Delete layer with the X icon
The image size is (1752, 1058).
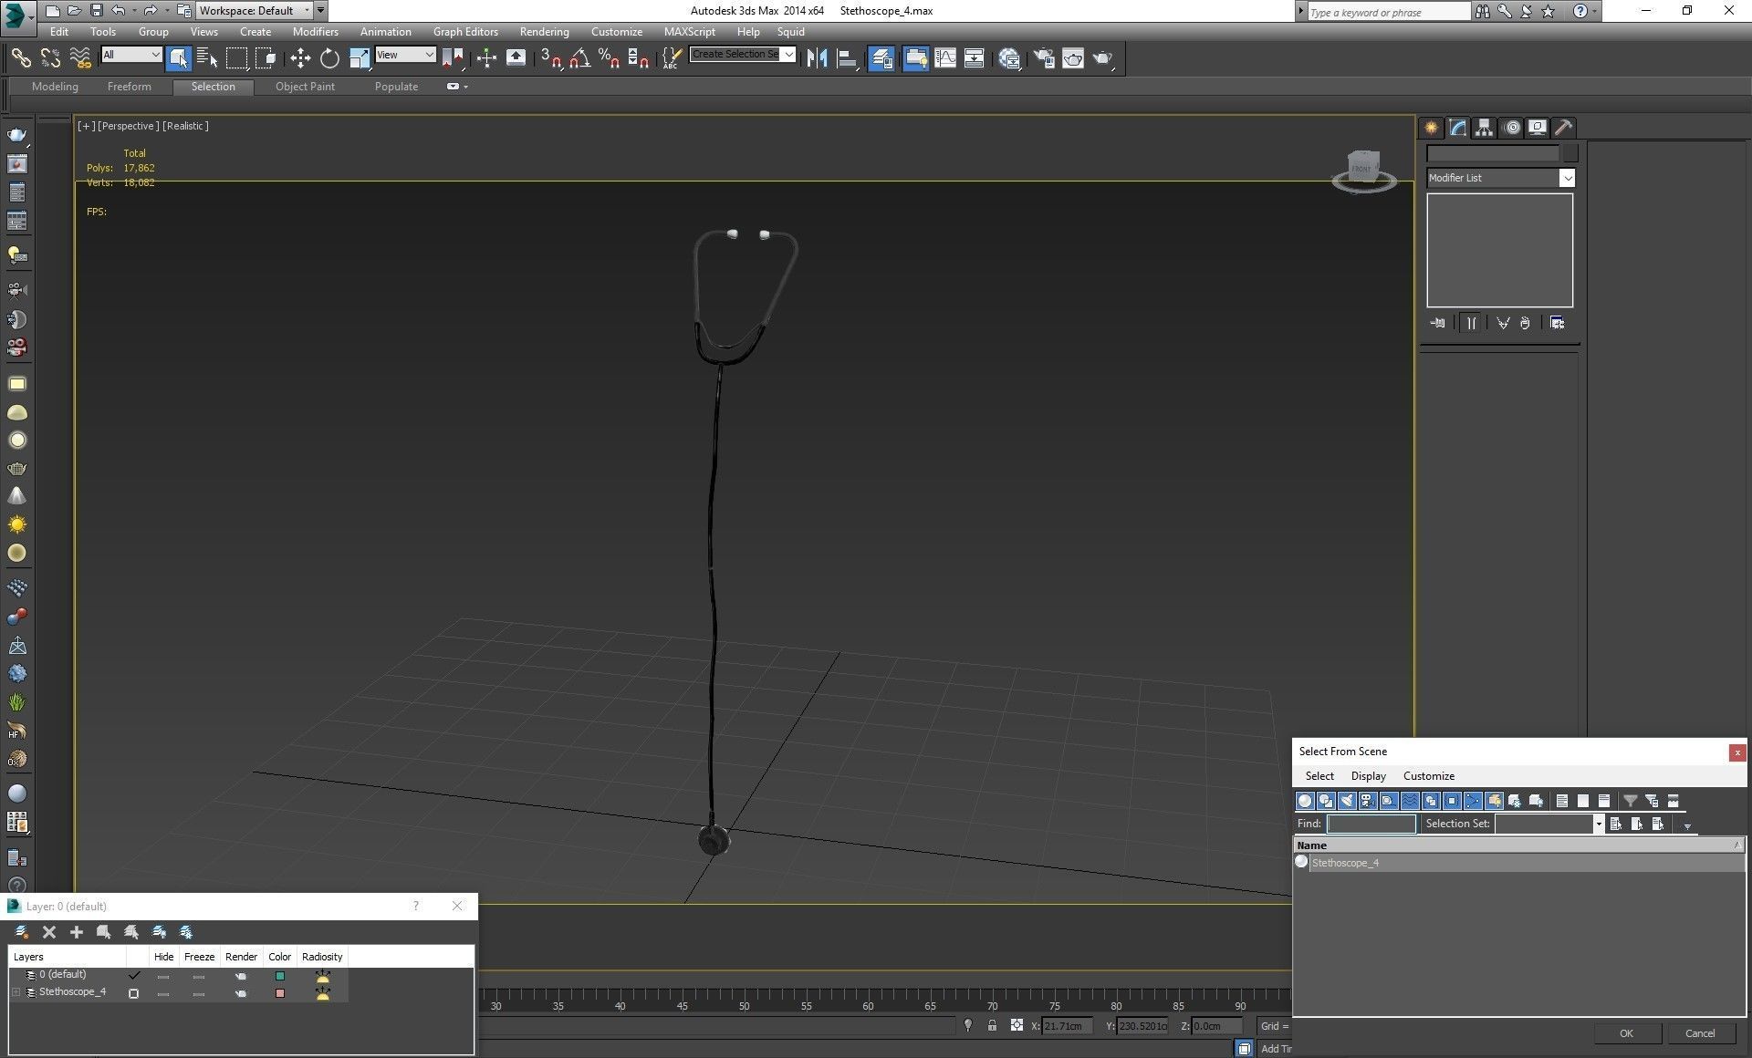pos(49,932)
